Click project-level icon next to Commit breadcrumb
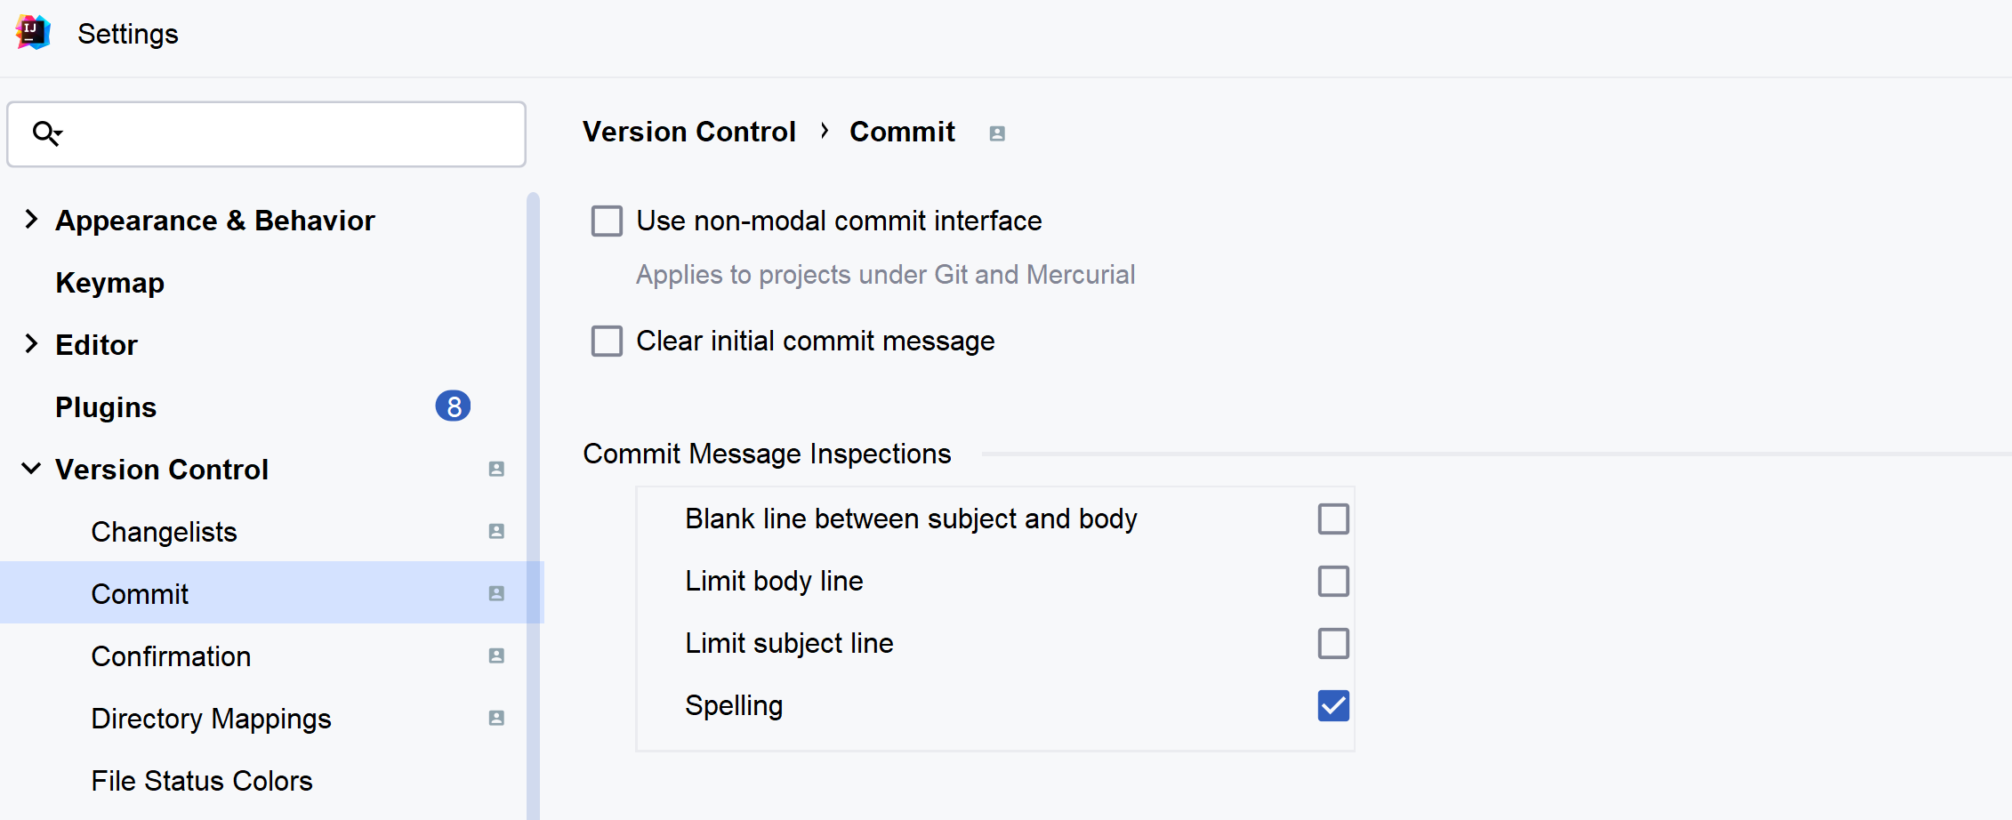Image resolution: width=2012 pixels, height=820 pixels. 997,133
